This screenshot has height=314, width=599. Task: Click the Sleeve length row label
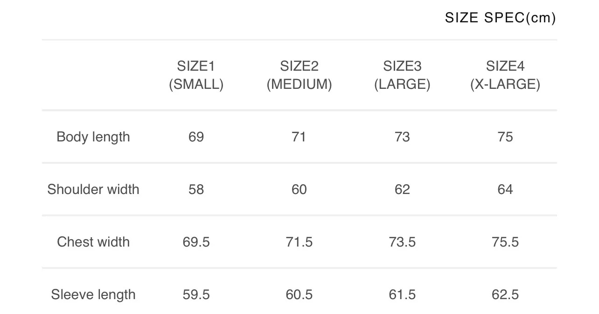[93, 294]
